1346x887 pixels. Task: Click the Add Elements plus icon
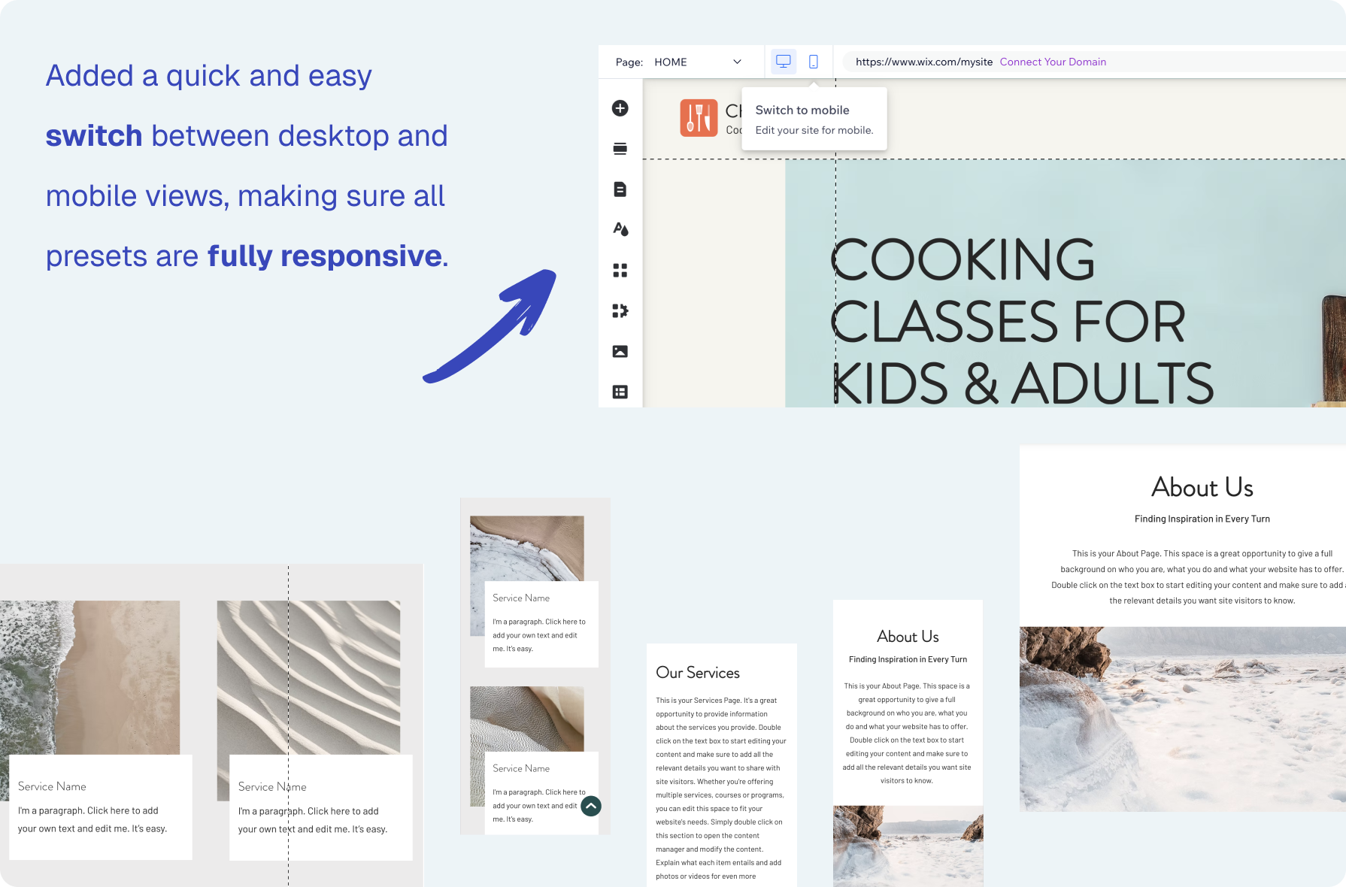point(620,108)
